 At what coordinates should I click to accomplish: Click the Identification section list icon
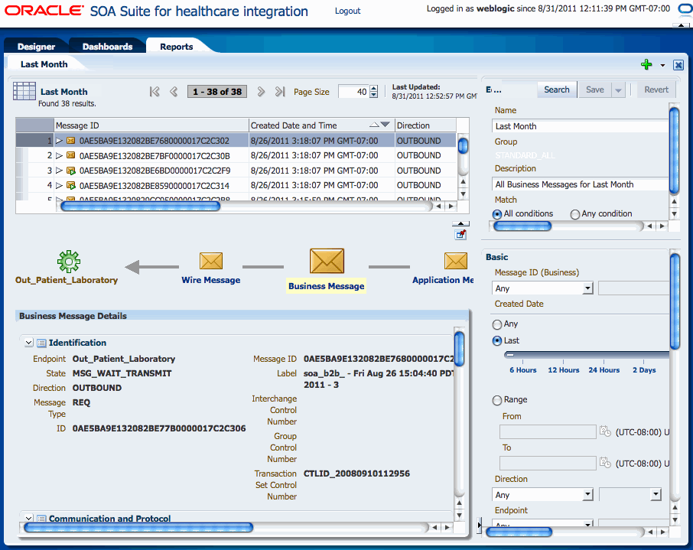click(41, 343)
